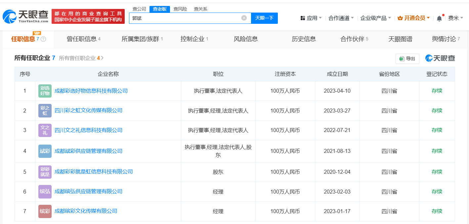Click the 序号 column header
469x224 pixels.
coord(25,74)
